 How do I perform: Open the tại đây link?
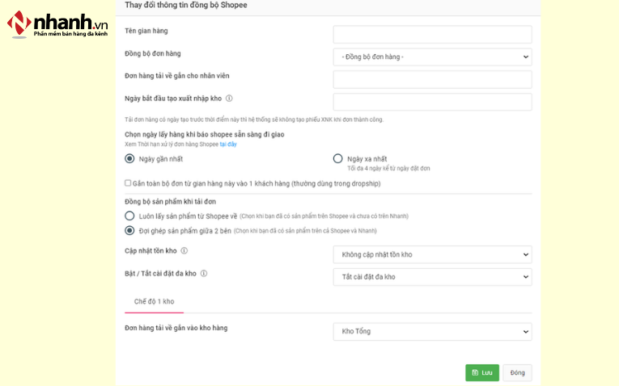point(228,145)
